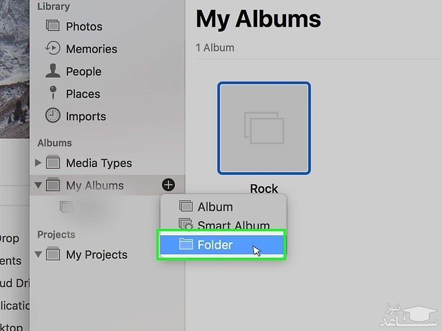Screen dimensions: 442x331
Task: Click the My Projects sidebar label
Action: [x=97, y=254]
